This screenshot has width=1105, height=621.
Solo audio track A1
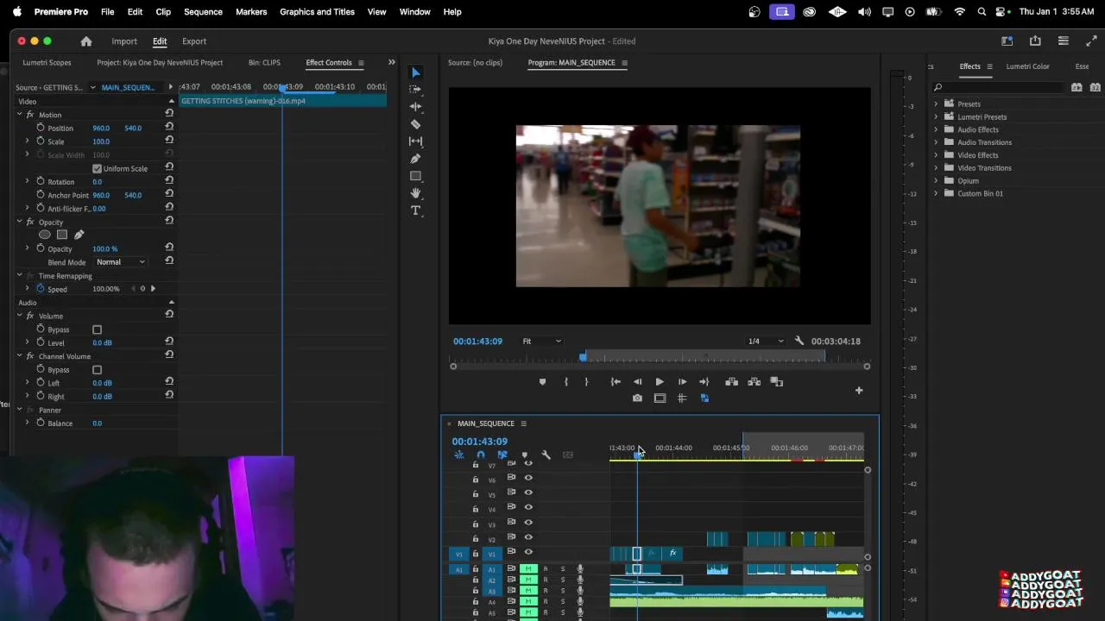click(x=562, y=569)
